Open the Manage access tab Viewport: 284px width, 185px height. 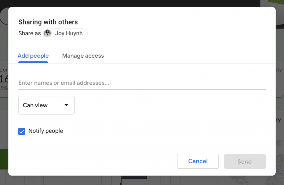point(83,56)
